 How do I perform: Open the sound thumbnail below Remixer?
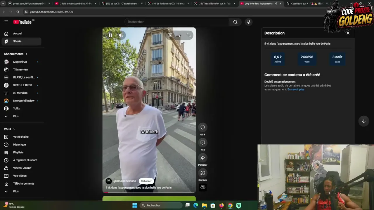(x=203, y=187)
